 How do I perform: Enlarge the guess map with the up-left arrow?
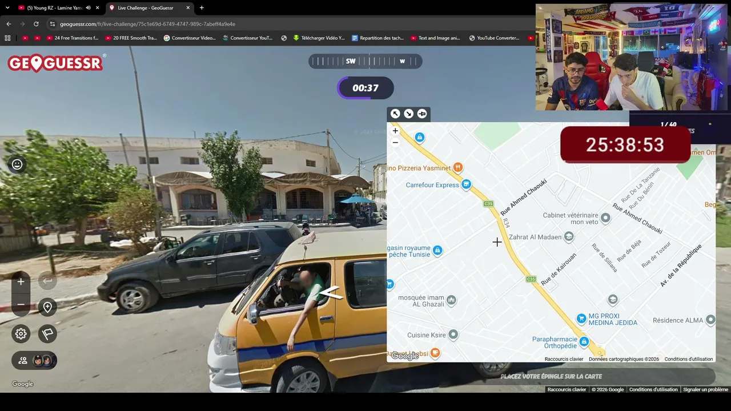click(x=395, y=114)
